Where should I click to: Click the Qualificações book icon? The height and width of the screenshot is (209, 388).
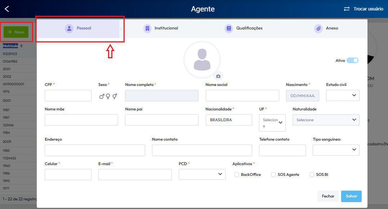tap(229, 29)
